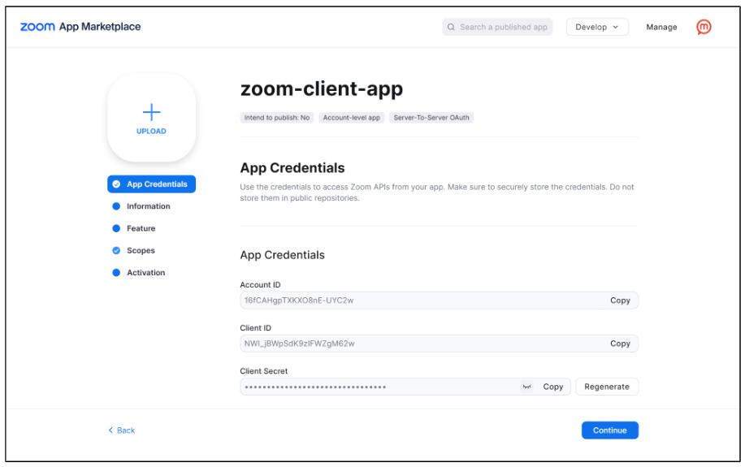Image resolution: width=745 pixels, height=467 pixels.
Task: Click the 'Account-level app' tag
Action: tap(352, 117)
